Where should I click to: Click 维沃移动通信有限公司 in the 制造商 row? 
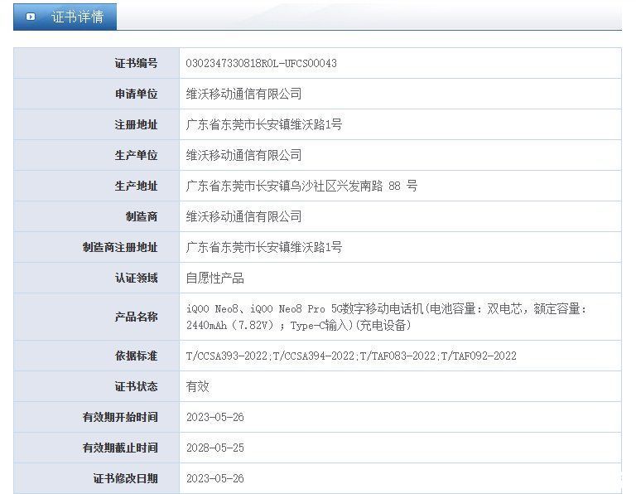(243, 216)
